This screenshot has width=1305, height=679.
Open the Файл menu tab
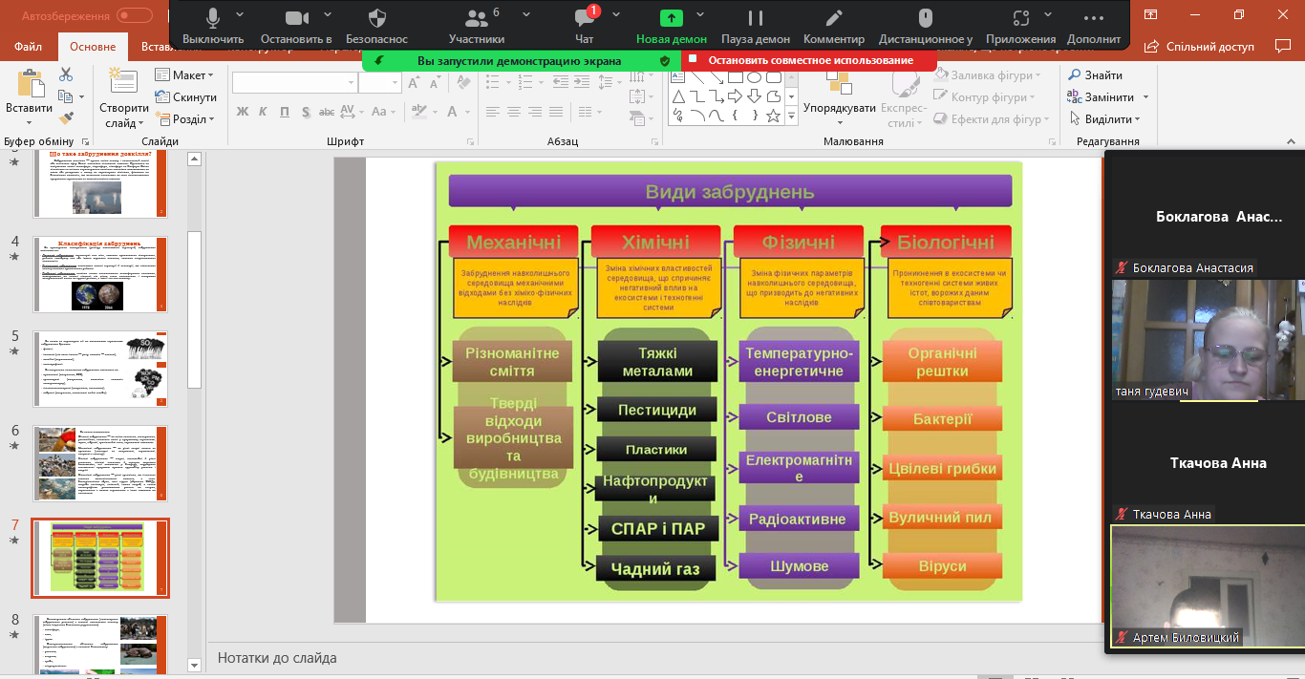pos(29,47)
